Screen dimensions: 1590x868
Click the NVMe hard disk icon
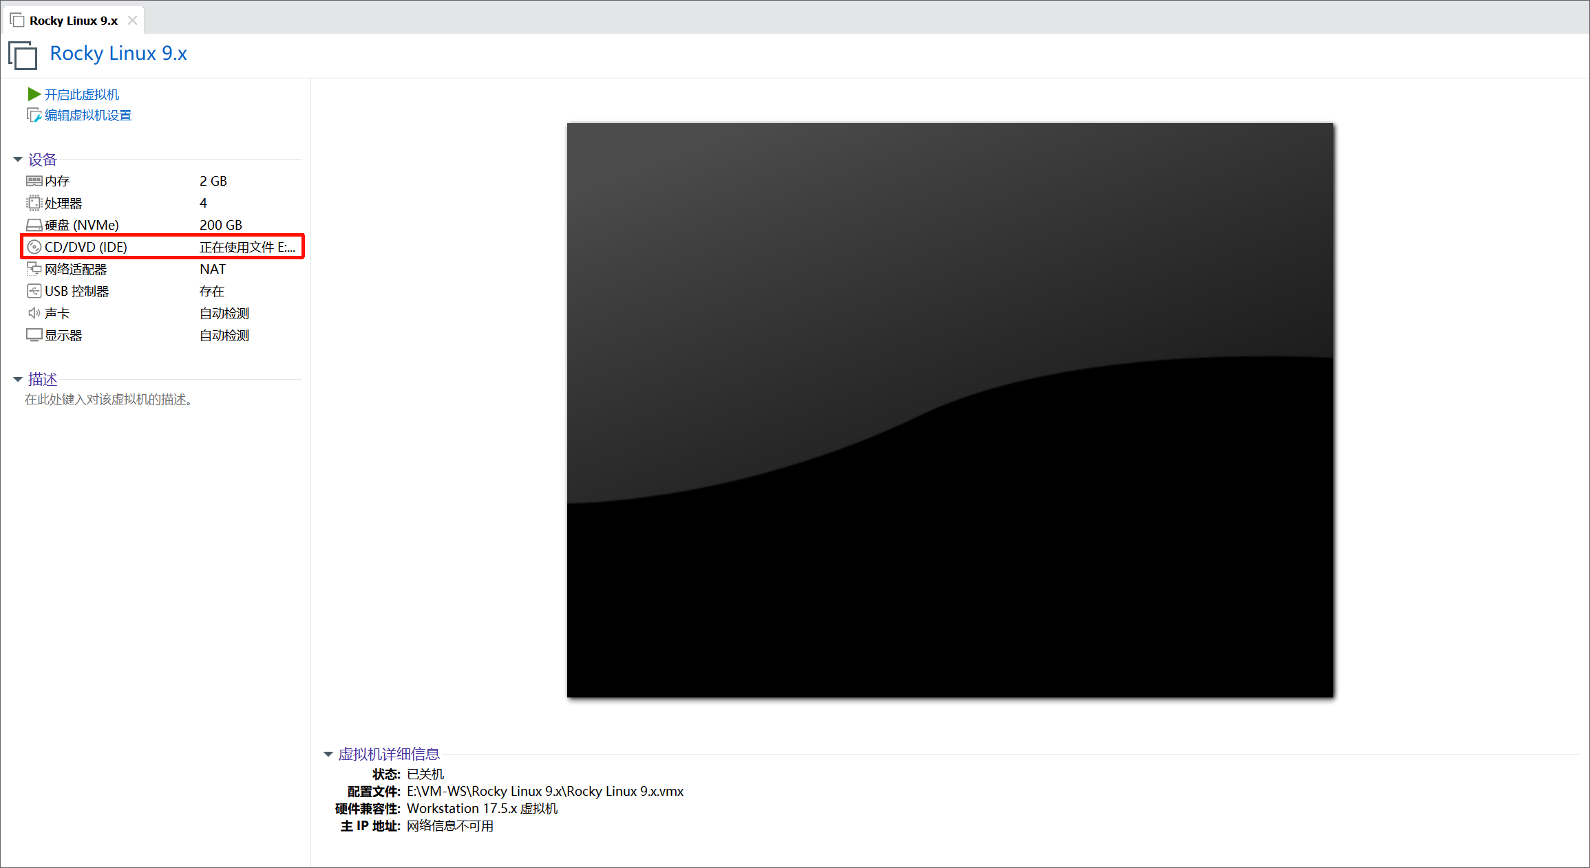pyautogui.click(x=34, y=225)
